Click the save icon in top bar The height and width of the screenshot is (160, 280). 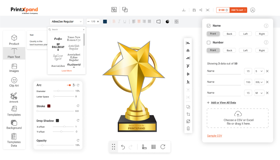194,10
